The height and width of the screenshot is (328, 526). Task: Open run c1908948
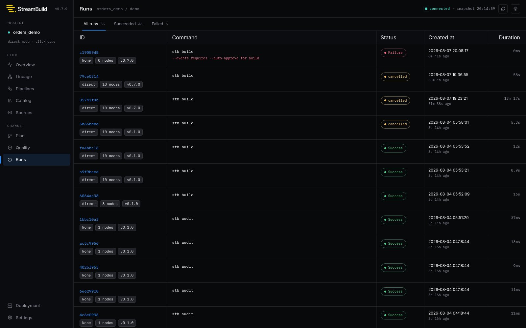89,52
